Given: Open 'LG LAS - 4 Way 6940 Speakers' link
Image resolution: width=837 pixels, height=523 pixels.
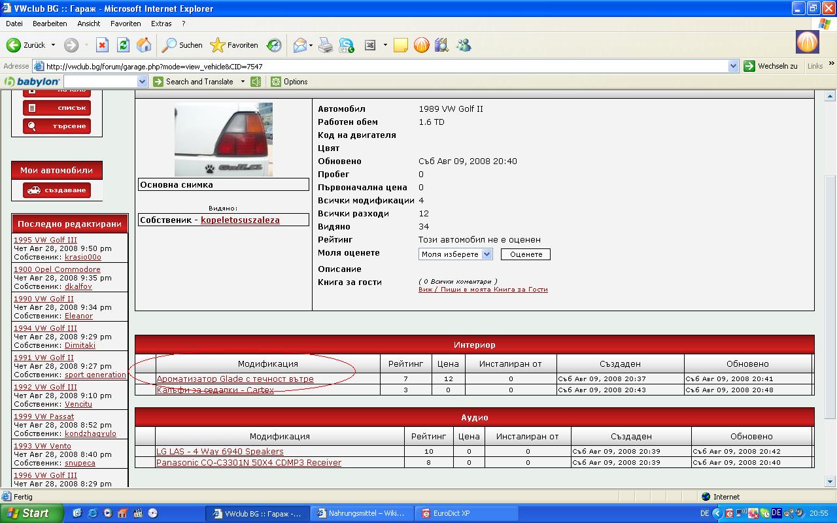Looking at the screenshot, I should pos(220,452).
